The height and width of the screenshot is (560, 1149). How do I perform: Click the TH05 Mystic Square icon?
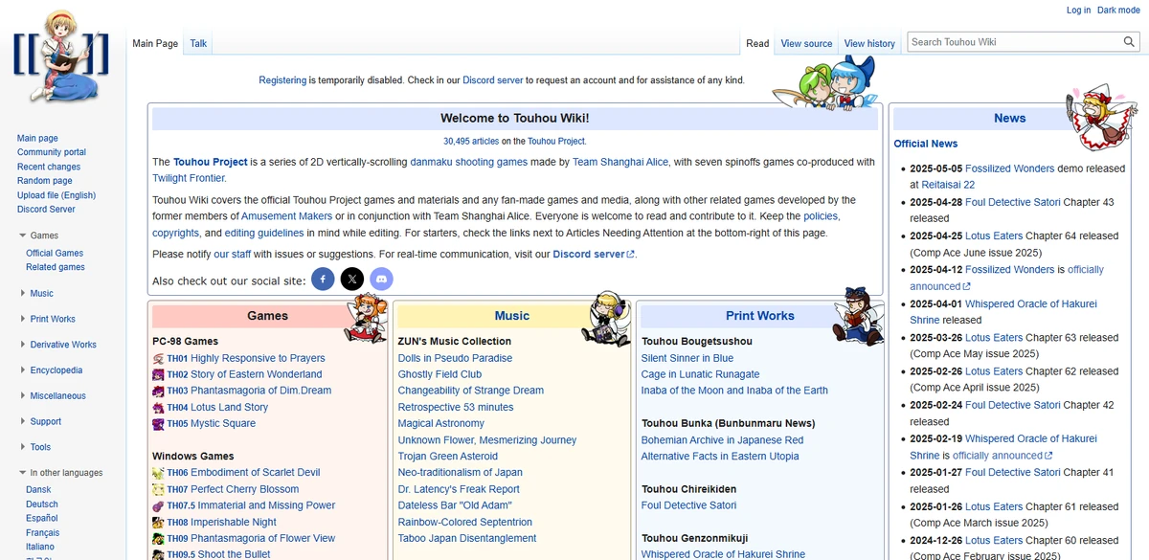157,423
